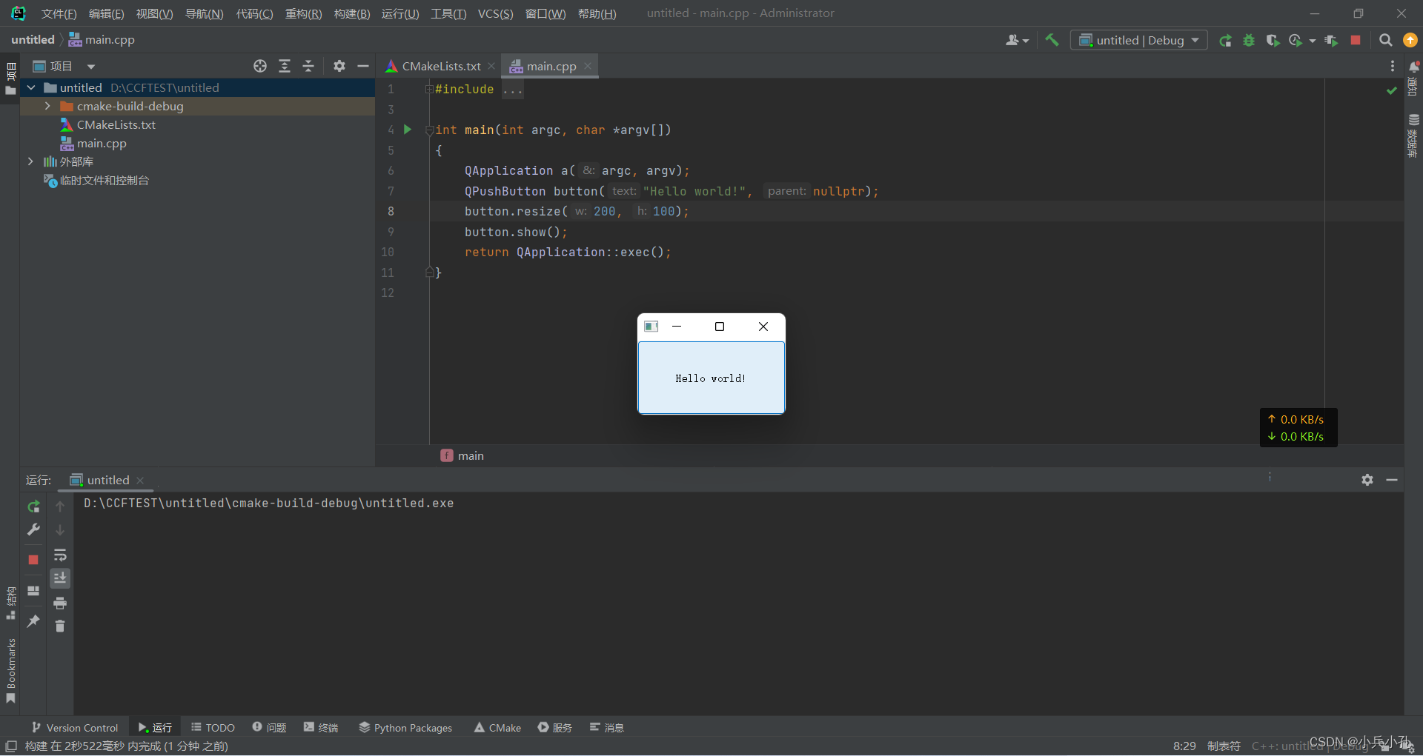This screenshot has width=1423, height=756.
Task: Open Python Packages tool window
Action: click(405, 728)
